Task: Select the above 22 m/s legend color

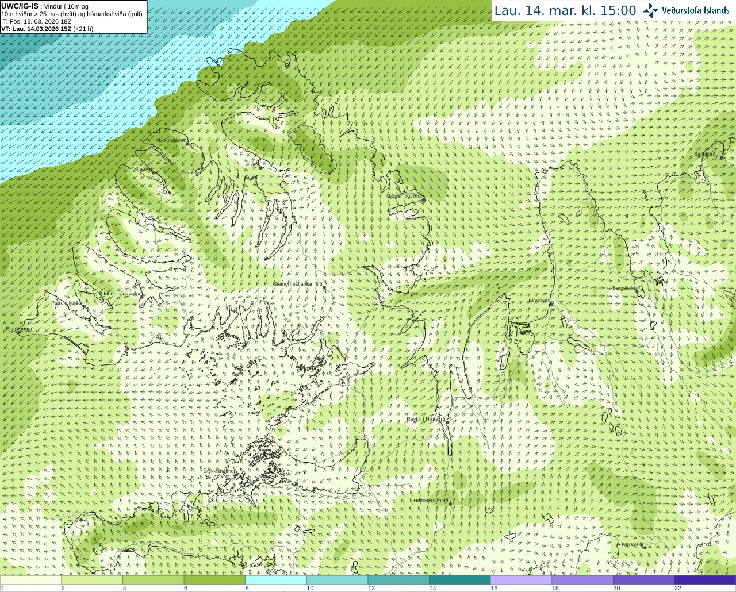Action: pos(705,580)
